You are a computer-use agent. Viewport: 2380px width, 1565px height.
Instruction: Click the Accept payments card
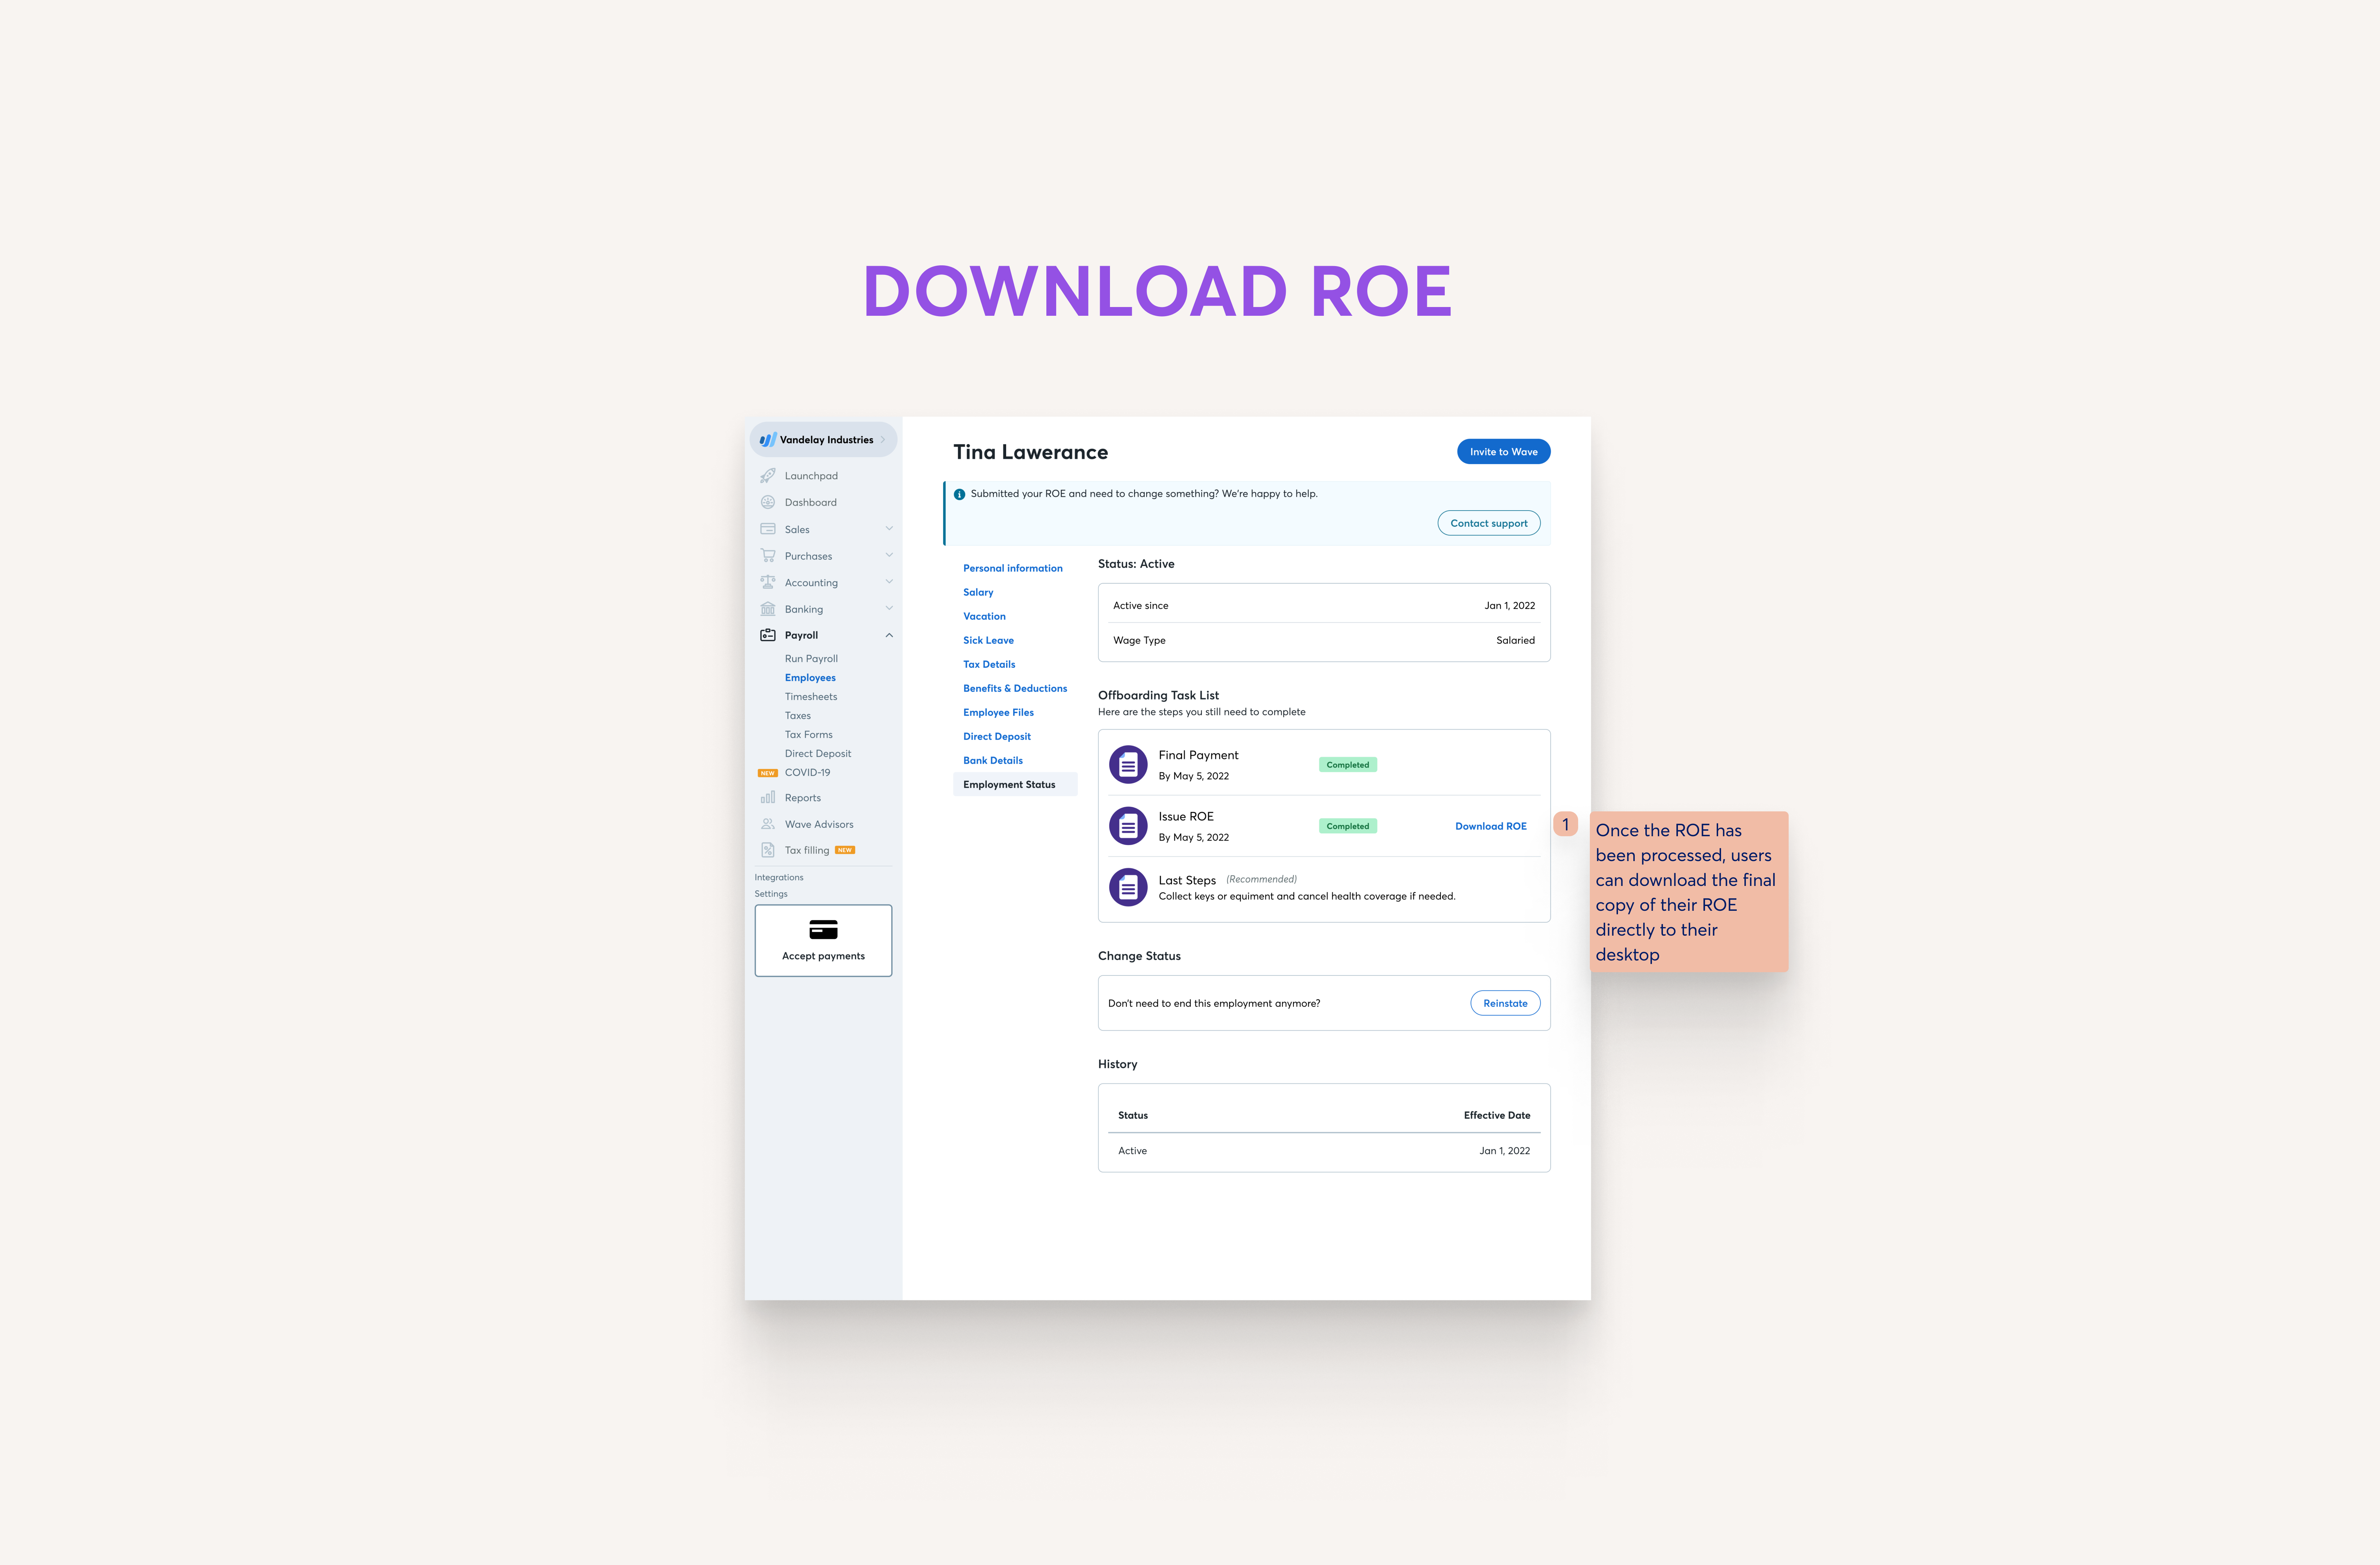823,941
